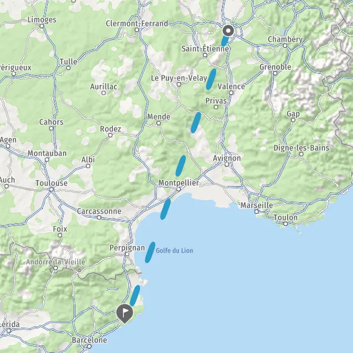Click the destination flag marker north of Barcelone
This screenshot has height=353, width=353.
(x=125, y=313)
